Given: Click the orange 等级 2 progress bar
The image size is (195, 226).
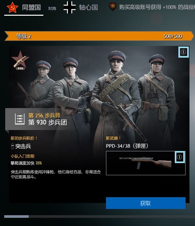Looking at the screenshot, I should tap(99, 36).
